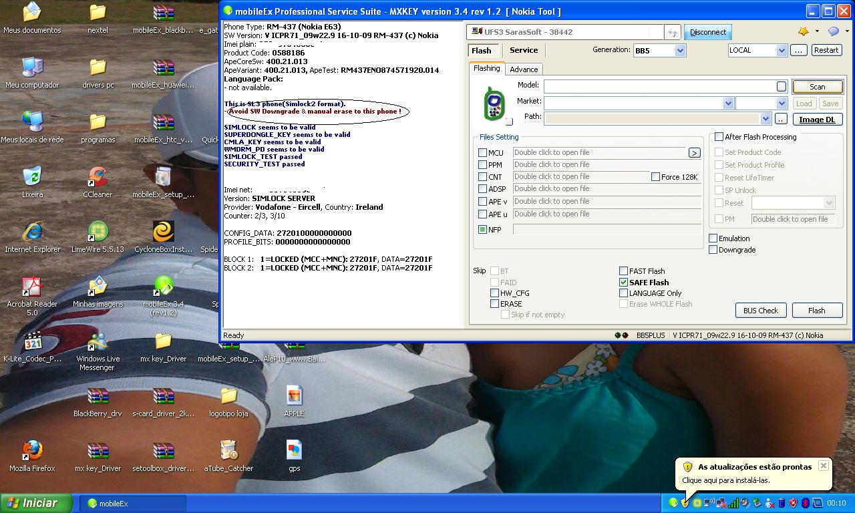
Task: Switch to the Flash main tab
Action: 482,51
